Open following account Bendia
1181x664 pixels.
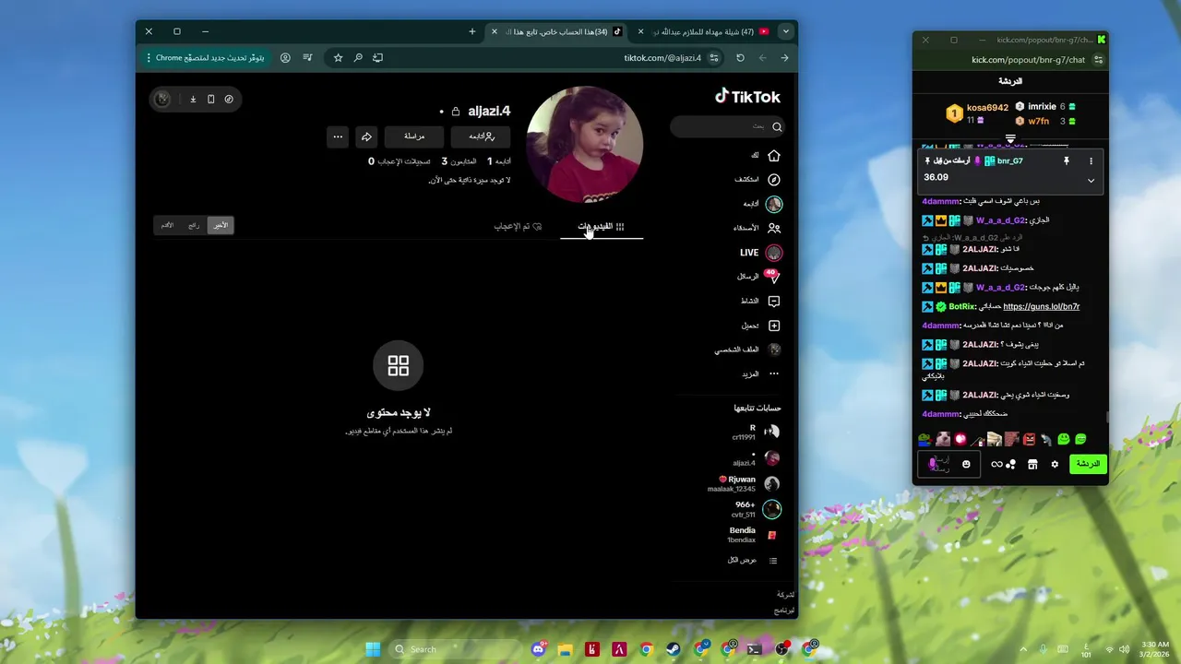click(753, 535)
